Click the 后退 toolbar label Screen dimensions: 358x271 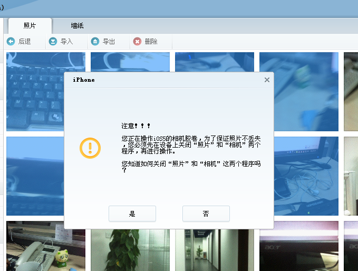(24, 41)
